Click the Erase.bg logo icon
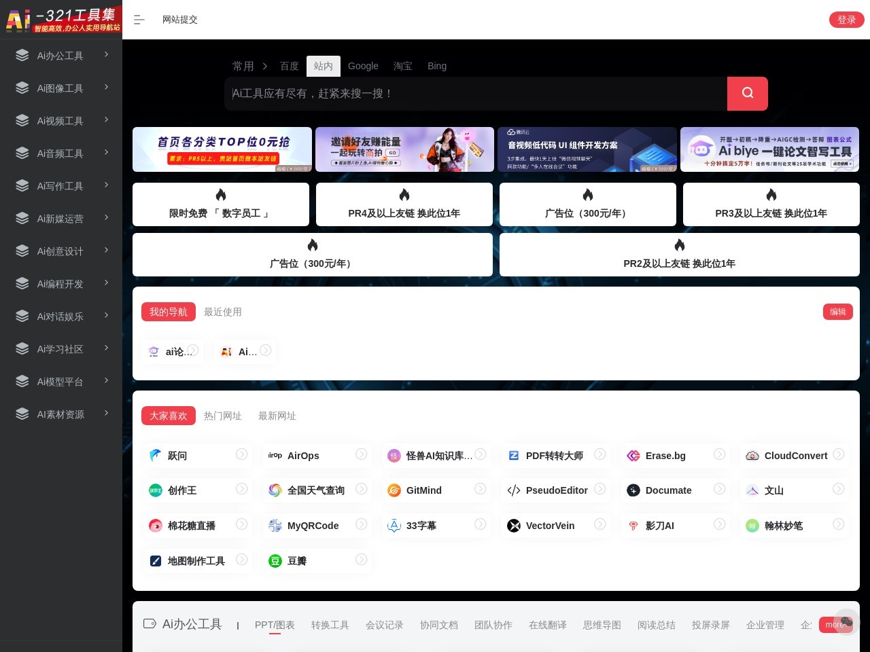 pyautogui.click(x=633, y=456)
